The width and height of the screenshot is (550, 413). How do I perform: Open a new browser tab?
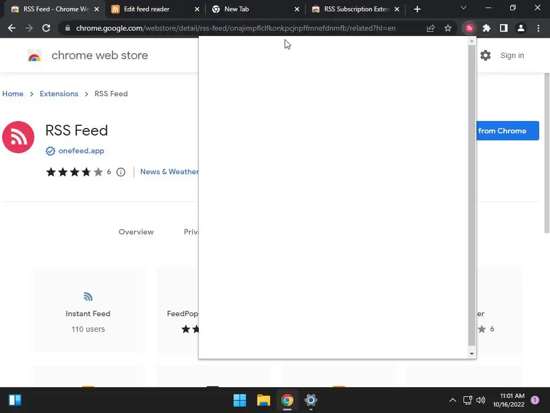(x=417, y=9)
